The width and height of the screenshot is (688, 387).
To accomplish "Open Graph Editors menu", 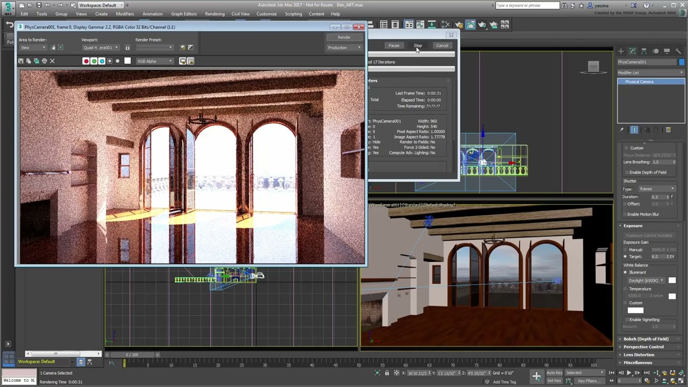I will tap(184, 14).
